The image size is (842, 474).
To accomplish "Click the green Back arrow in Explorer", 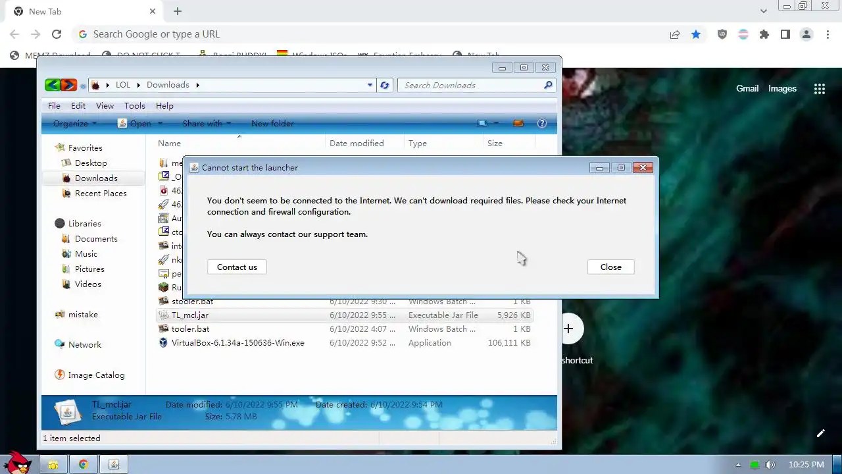I will click(x=53, y=85).
